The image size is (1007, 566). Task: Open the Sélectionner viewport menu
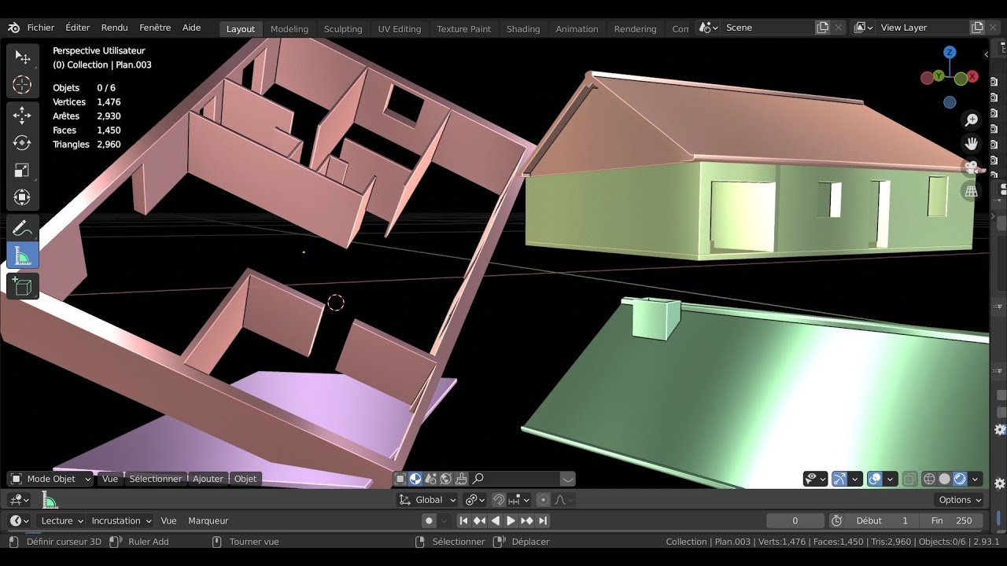pos(155,479)
